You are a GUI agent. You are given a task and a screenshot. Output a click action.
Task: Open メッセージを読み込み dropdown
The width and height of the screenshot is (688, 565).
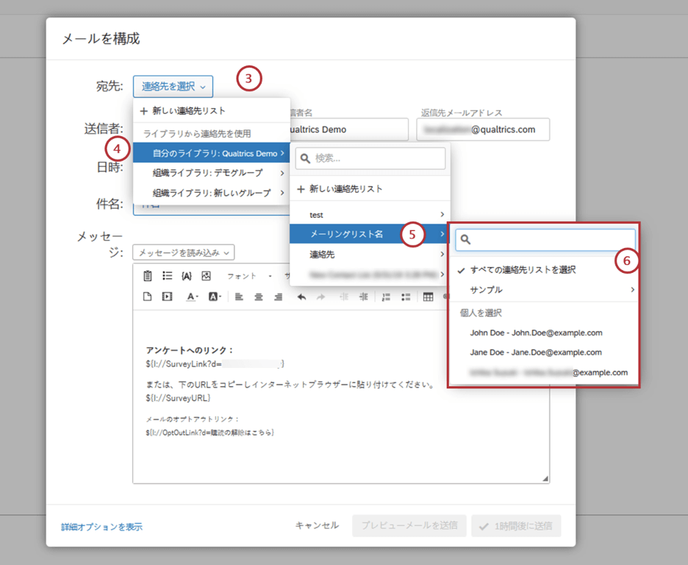coord(184,253)
